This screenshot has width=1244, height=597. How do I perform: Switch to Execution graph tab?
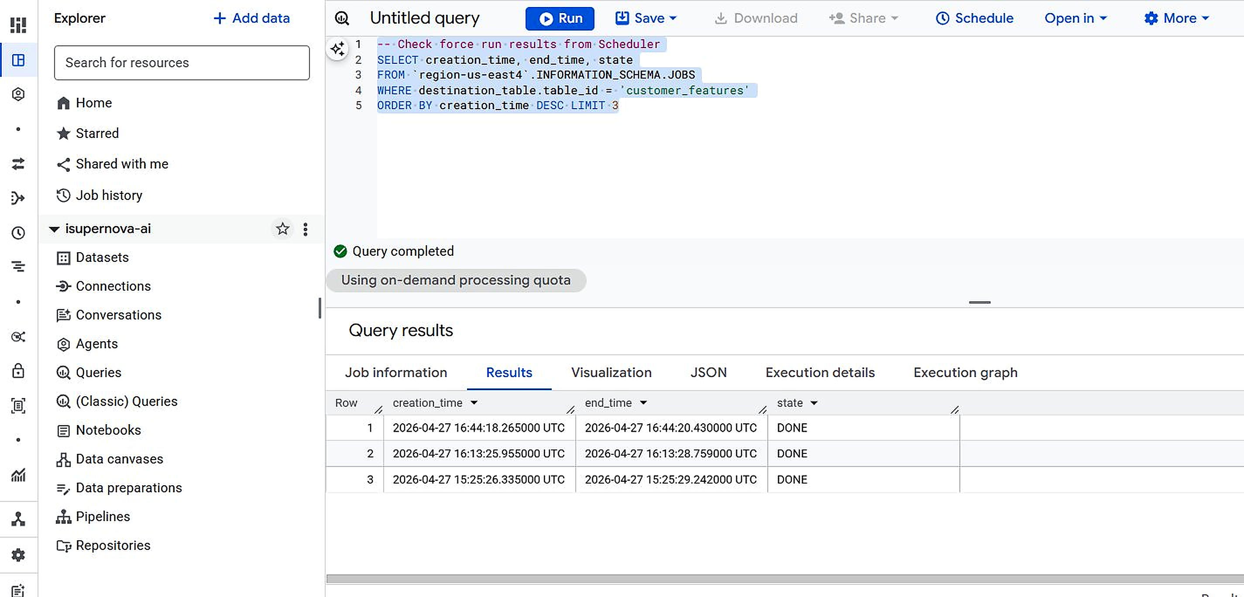(x=965, y=372)
